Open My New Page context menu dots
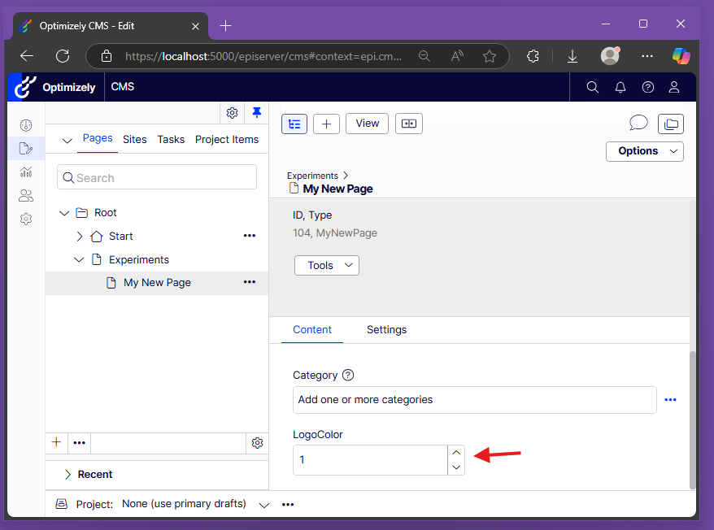The image size is (714, 530). [x=250, y=282]
